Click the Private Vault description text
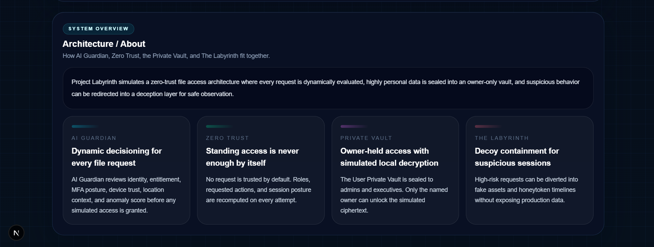The image size is (654, 247). pos(394,195)
